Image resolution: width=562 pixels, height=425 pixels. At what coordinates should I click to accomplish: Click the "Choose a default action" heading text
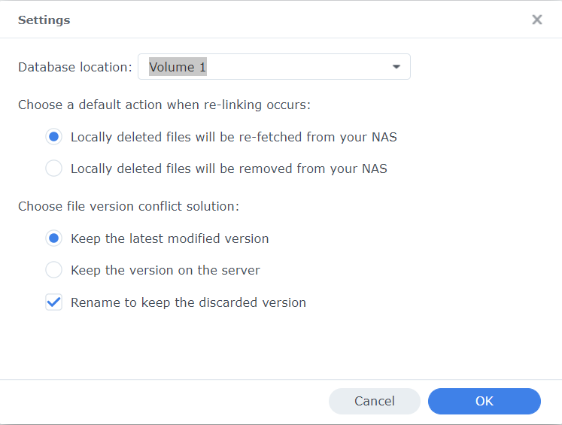(x=164, y=105)
